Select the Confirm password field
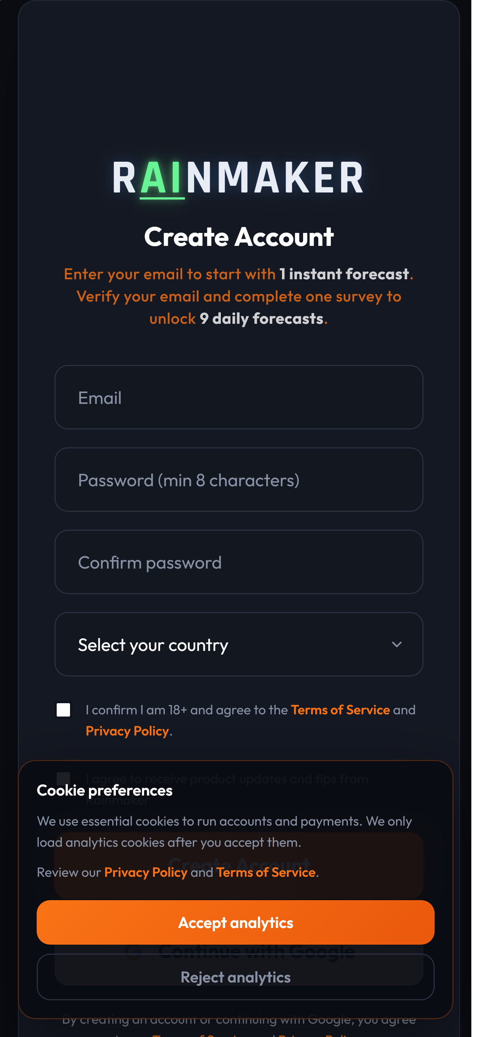The image size is (478, 1037). tap(239, 562)
